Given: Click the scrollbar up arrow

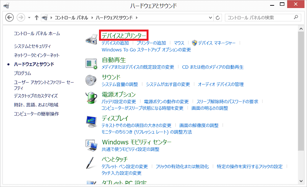Looking at the screenshot, I should click(301, 29).
